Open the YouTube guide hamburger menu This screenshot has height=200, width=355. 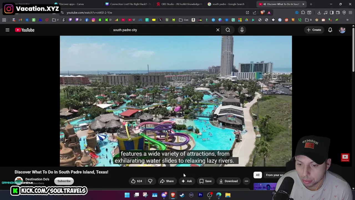coord(7,30)
